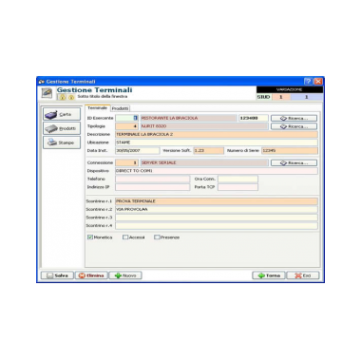
Task: Click the Scontrino r.3 empty field
Action: point(217,218)
